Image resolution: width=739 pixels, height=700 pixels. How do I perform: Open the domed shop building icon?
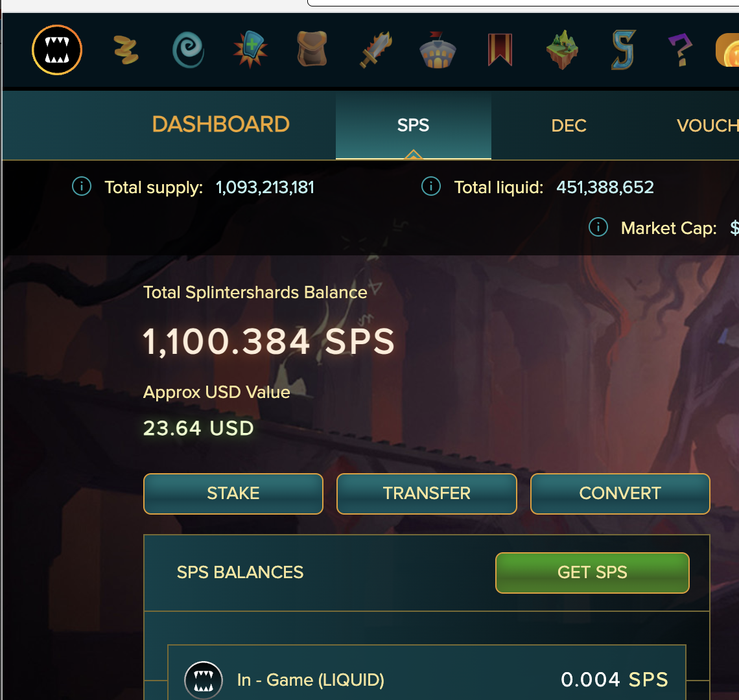pos(438,50)
